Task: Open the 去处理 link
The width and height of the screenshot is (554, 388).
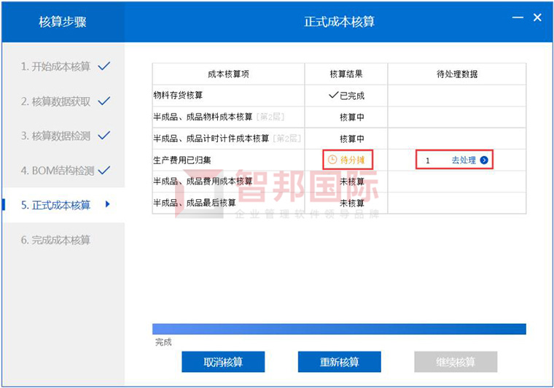Action: coord(464,160)
